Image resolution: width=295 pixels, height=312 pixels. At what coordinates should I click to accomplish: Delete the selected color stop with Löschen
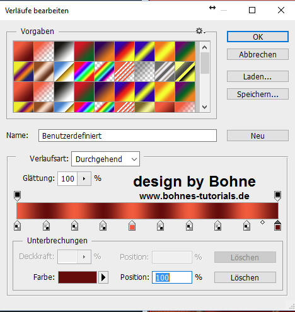click(245, 277)
